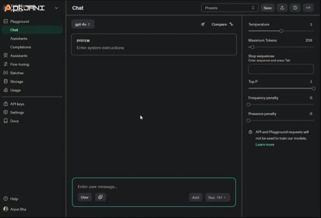321x218 pixels.
Task: Toggle Compare mode
Action: pyautogui.click(x=222, y=24)
